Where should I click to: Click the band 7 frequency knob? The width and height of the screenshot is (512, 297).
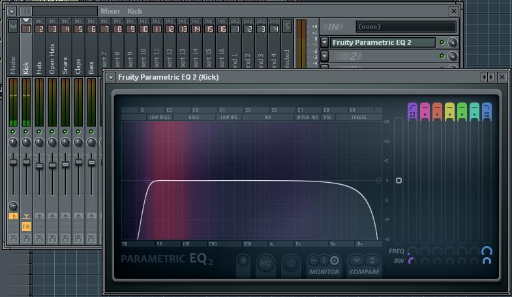487,251
